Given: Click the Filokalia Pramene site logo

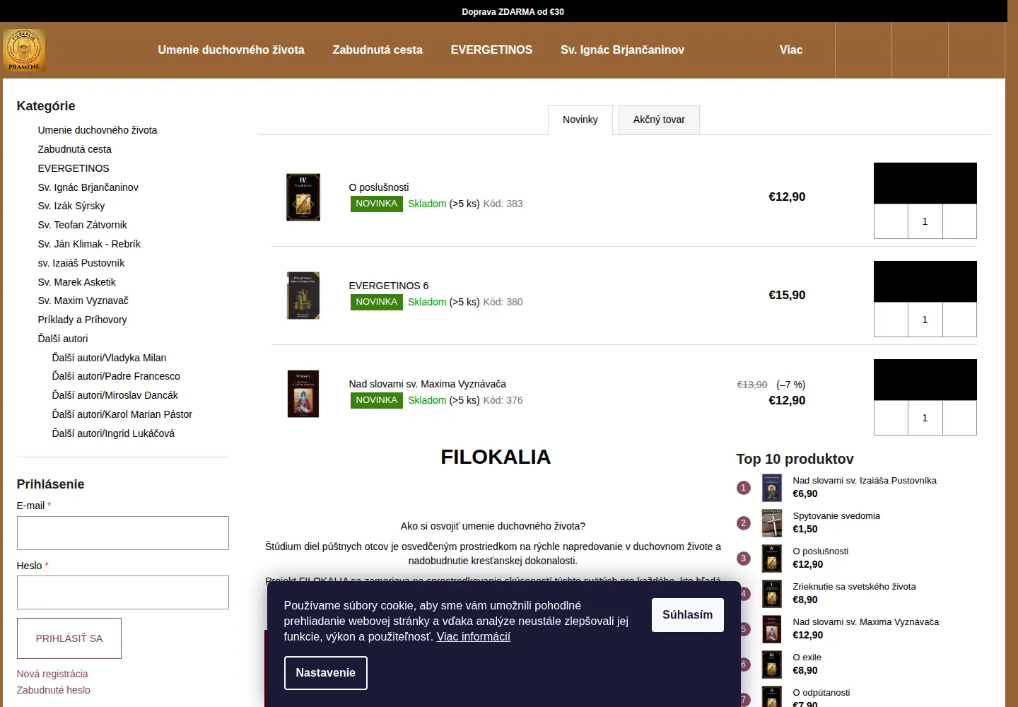Looking at the screenshot, I should (x=24, y=50).
